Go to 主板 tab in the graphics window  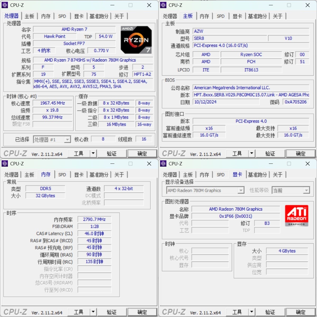tap(188, 175)
